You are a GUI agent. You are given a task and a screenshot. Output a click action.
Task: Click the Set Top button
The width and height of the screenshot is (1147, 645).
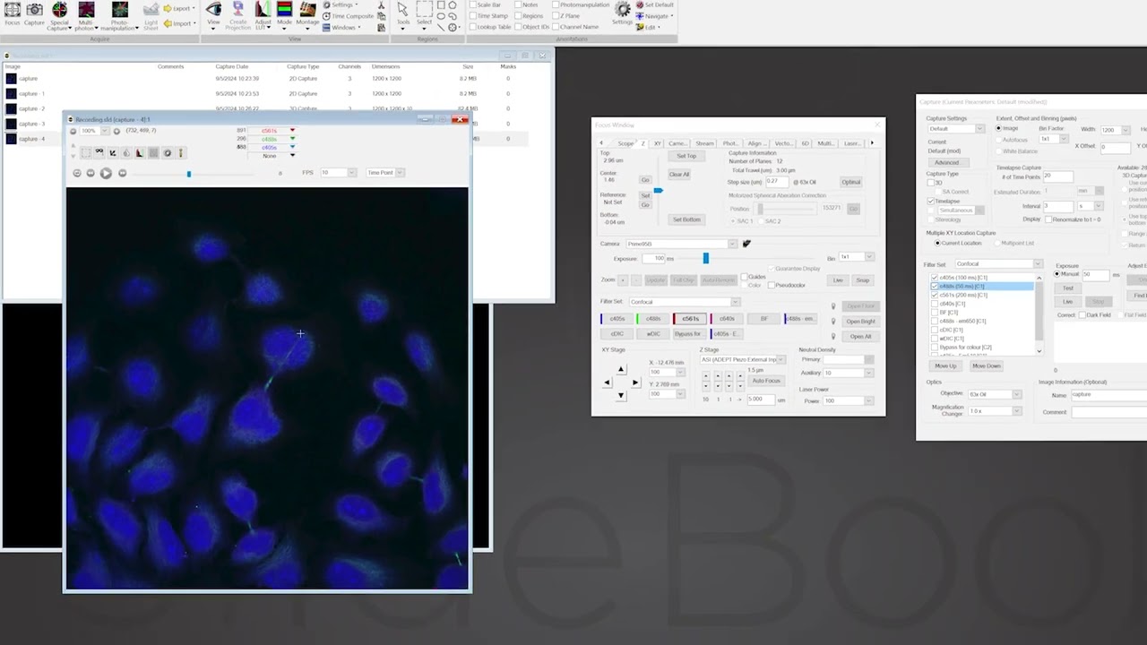coord(686,156)
